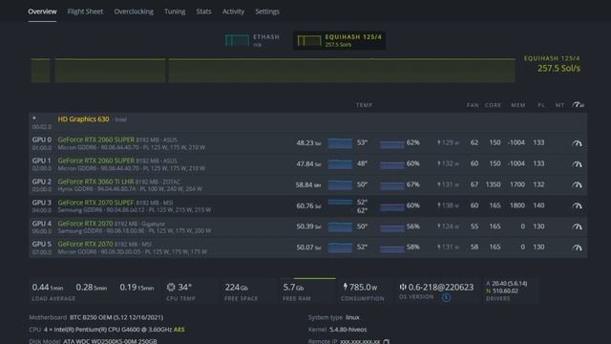Click the CPU temperature chip icon
The width and height of the screenshot is (611, 344).
(x=171, y=287)
